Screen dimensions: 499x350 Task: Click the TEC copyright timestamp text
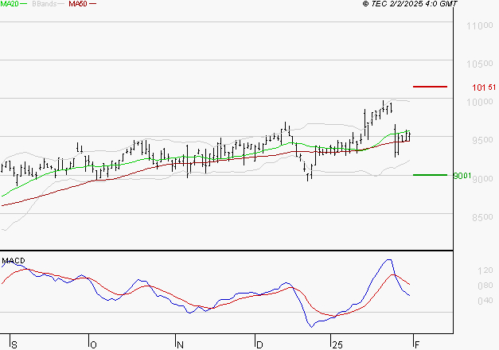410,4
